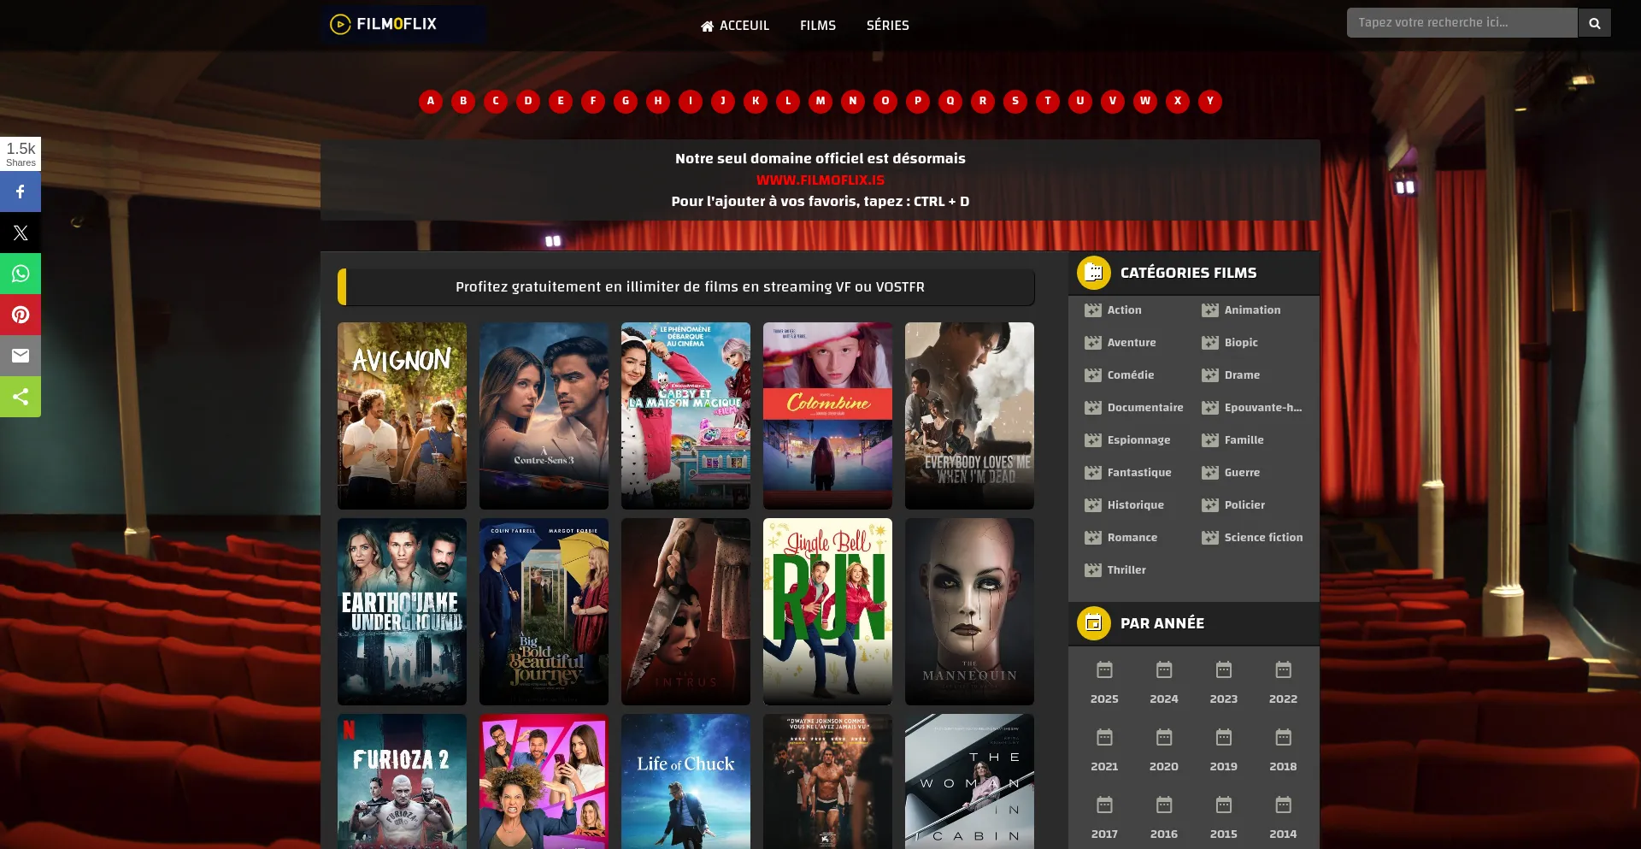
Task: Filter titles by letter F
Action: [x=593, y=101]
